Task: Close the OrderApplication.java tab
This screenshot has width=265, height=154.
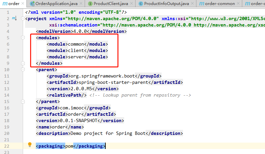Action: [81, 3]
